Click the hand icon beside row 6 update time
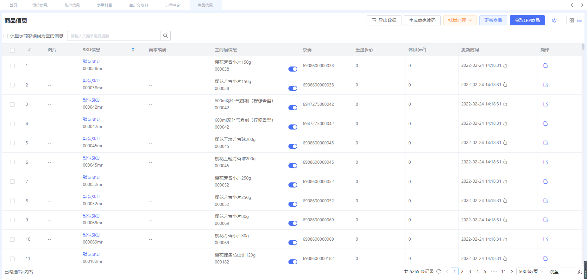The height and width of the screenshot is (279, 587). pos(505,162)
